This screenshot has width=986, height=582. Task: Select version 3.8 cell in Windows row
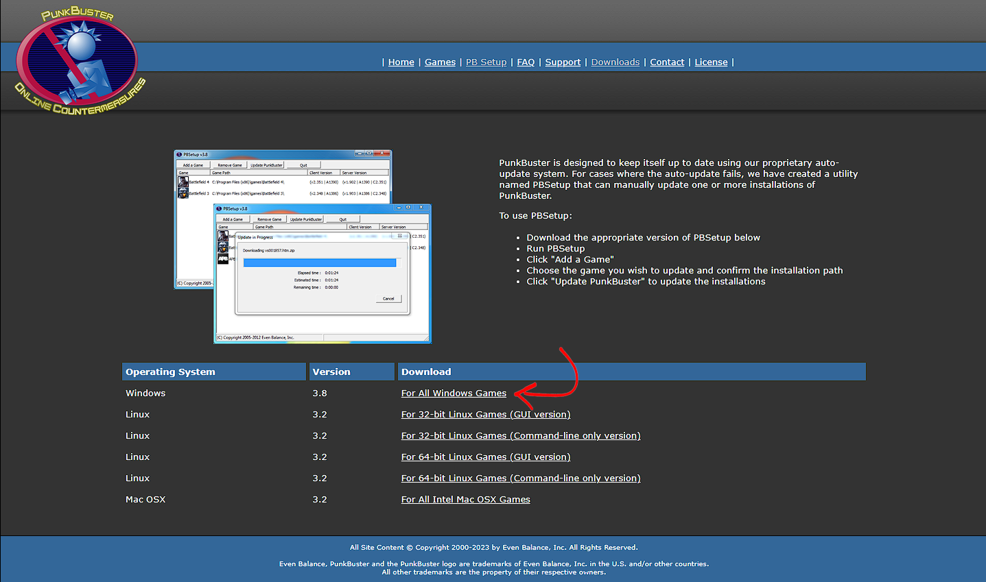coord(320,393)
